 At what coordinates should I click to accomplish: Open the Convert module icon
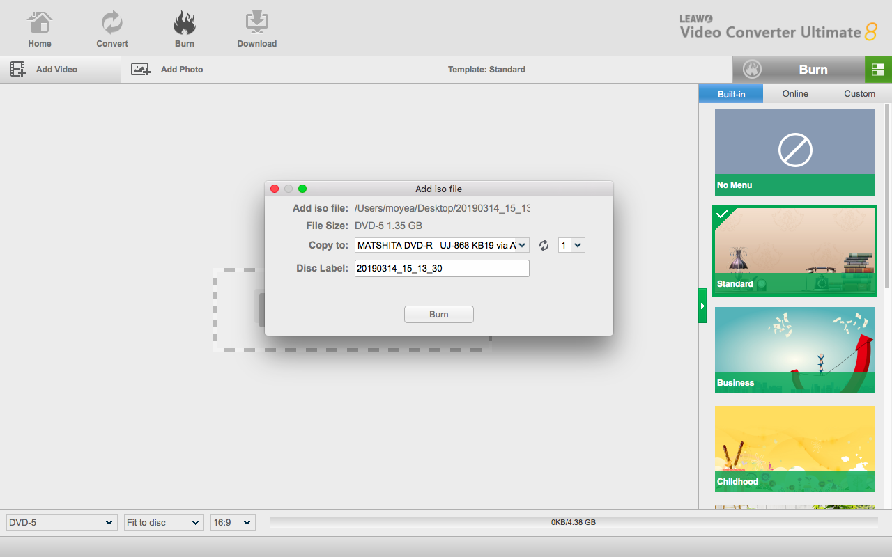(x=111, y=24)
